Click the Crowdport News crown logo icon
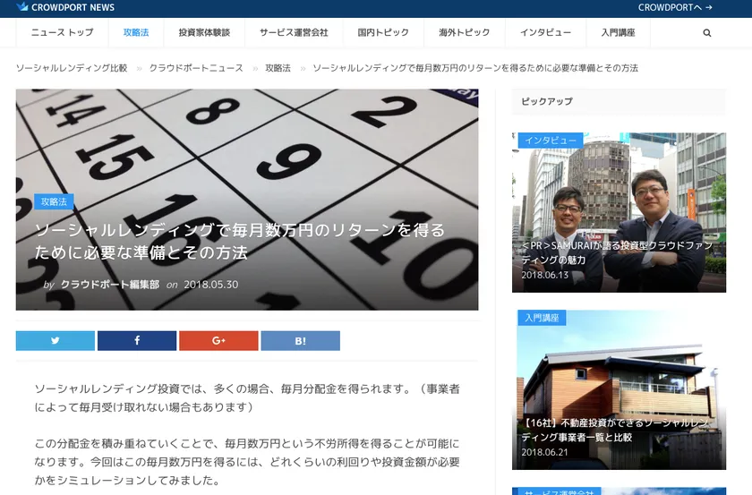The width and height of the screenshot is (752, 495). [22, 6]
